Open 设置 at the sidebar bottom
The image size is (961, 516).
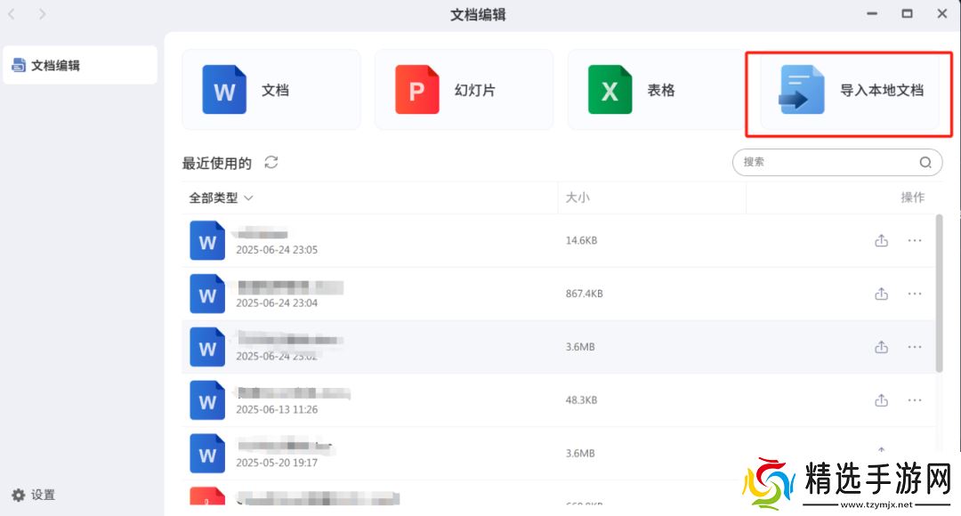(35, 495)
